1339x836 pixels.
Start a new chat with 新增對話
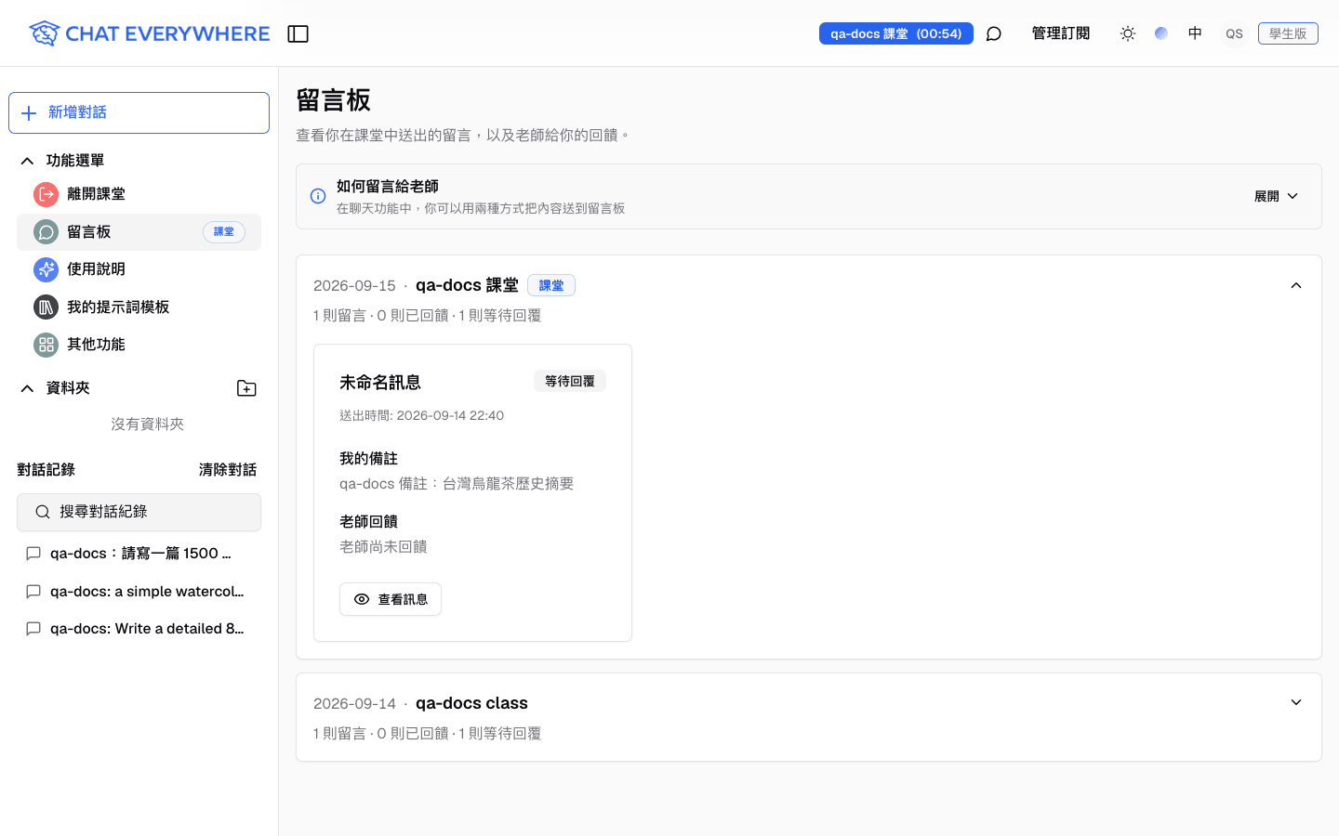coord(139,112)
